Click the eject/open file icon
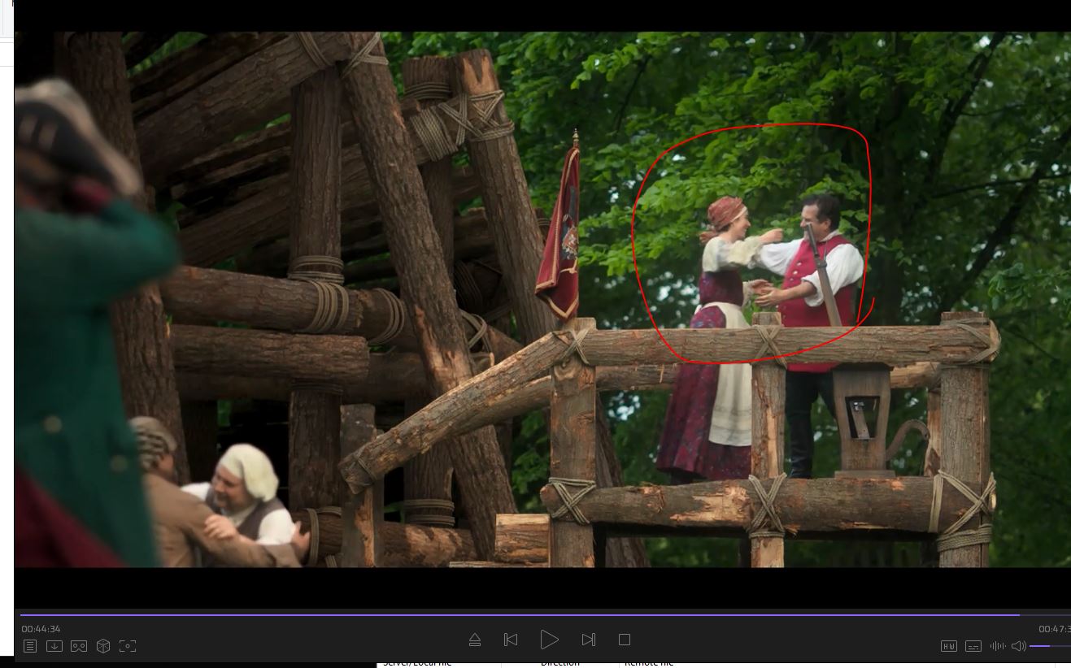Screen dimensions: 1071x668 (x=475, y=640)
